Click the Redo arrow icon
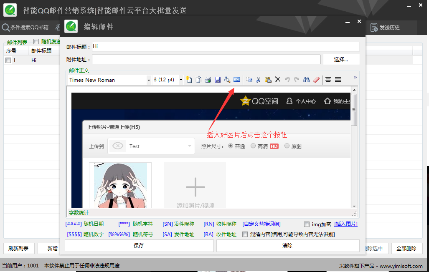Image resolution: width=429 pixels, height=272 pixels. (297, 80)
